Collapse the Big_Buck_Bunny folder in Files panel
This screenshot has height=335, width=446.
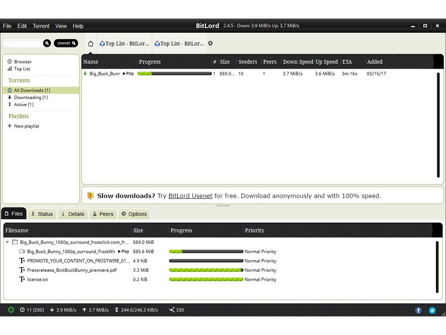(8, 242)
